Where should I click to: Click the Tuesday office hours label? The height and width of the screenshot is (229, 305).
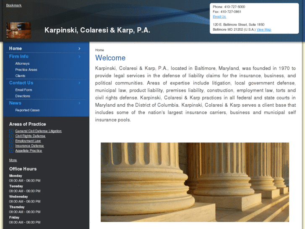pyautogui.click(x=16, y=186)
